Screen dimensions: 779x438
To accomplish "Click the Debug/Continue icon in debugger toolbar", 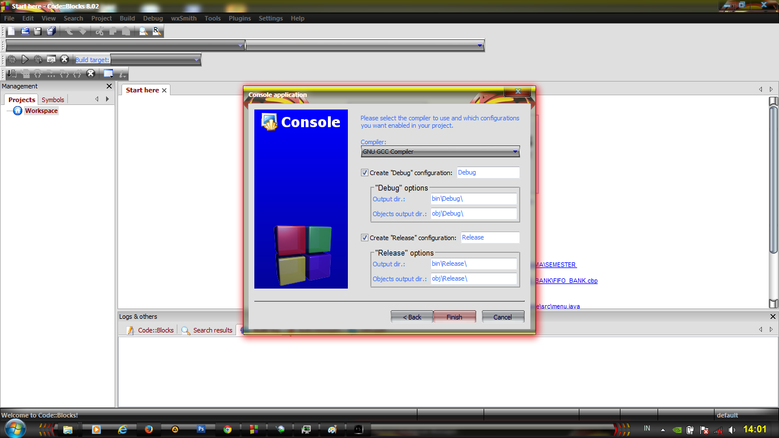I will (x=12, y=74).
